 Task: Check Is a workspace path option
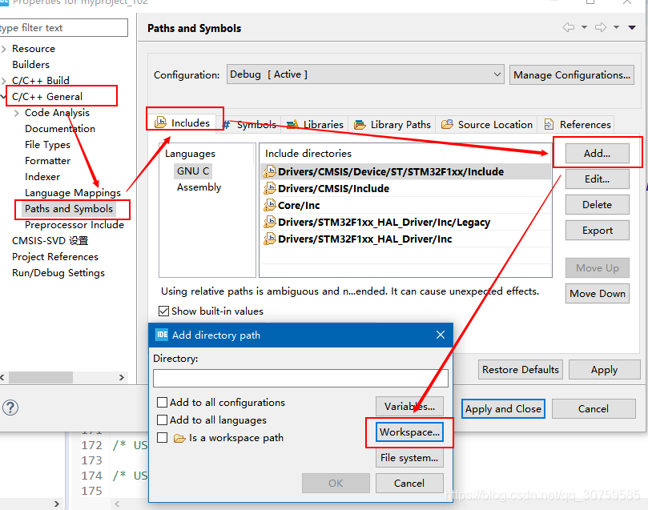[x=162, y=438]
